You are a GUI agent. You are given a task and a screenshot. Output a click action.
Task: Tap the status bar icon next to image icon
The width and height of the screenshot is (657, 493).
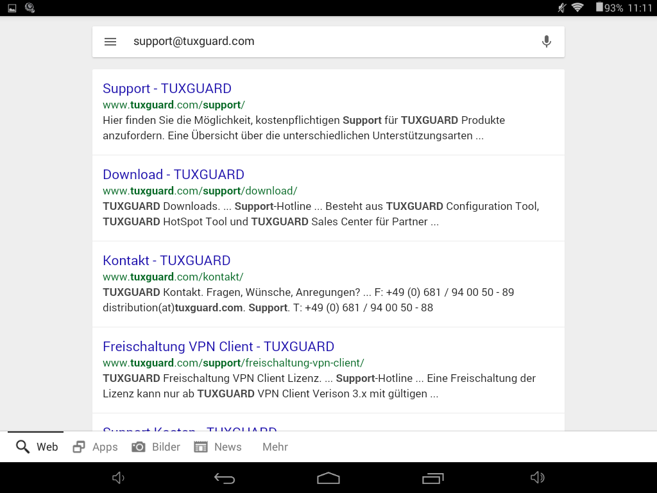[30, 8]
